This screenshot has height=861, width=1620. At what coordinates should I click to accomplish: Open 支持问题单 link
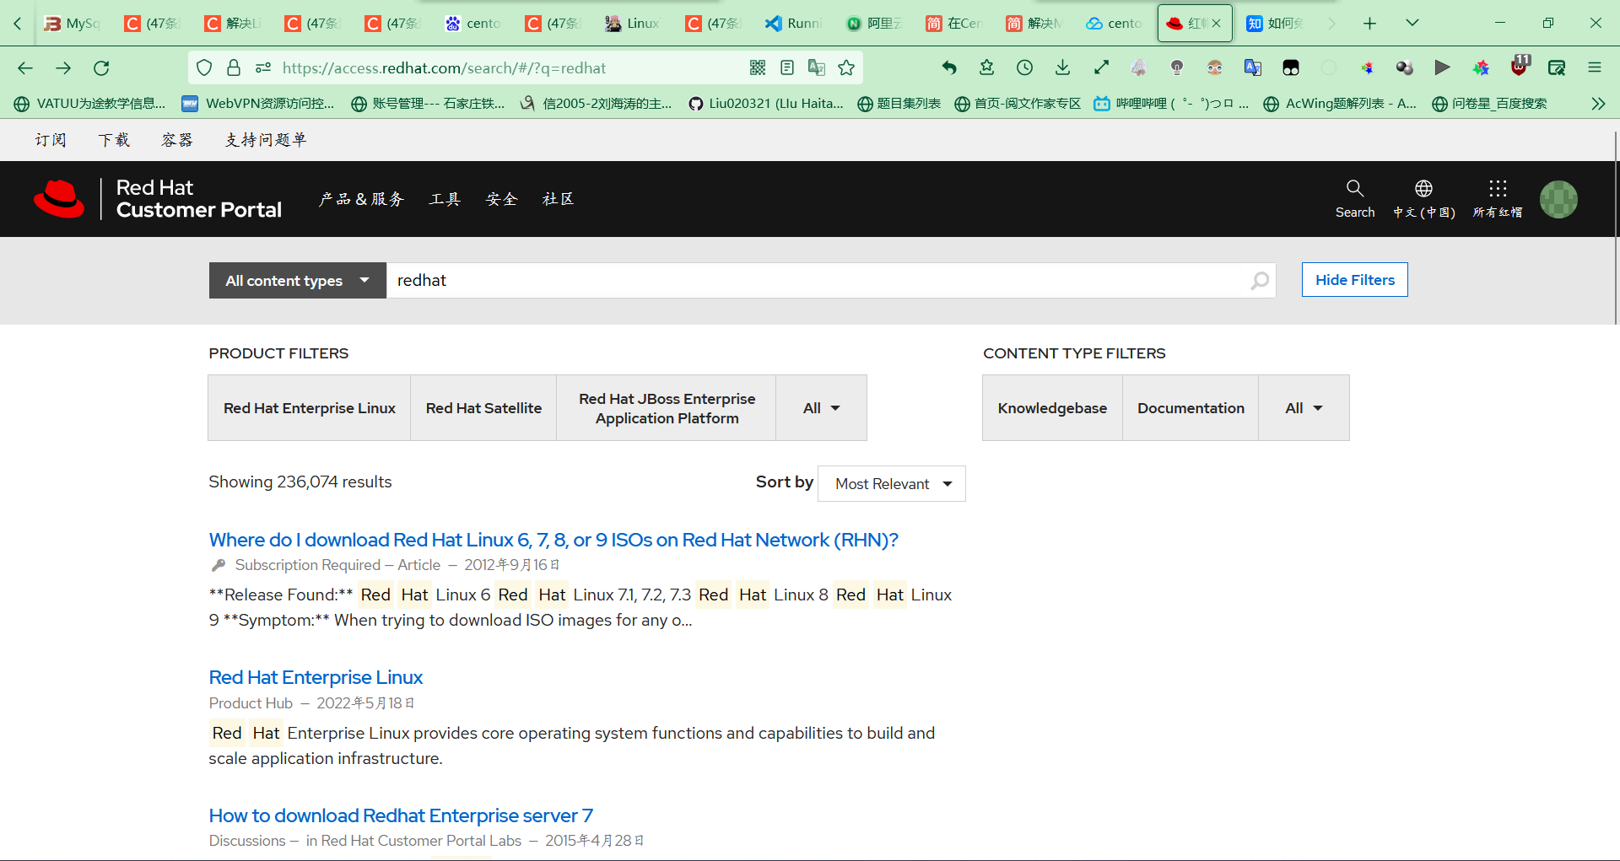pyautogui.click(x=265, y=140)
